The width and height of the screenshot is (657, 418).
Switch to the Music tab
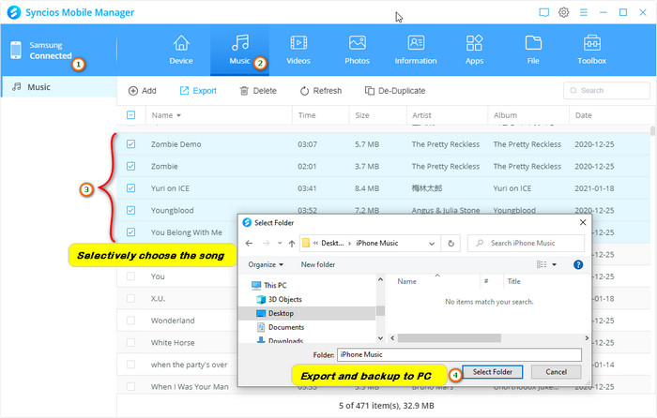[239, 51]
